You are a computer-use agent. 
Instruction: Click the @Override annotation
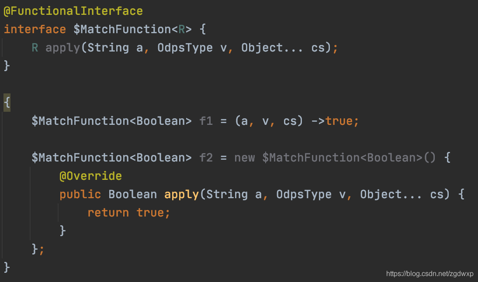[x=90, y=176]
